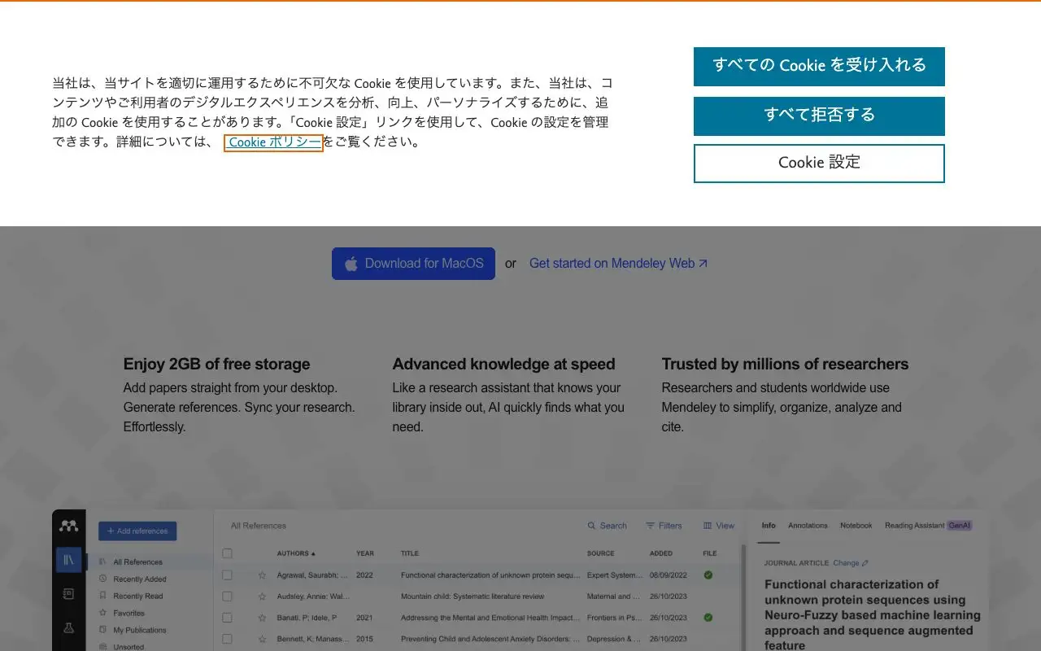Open the Filters icon above reference table
The width and height of the screenshot is (1041, 651).
click(x=651, y=526)
